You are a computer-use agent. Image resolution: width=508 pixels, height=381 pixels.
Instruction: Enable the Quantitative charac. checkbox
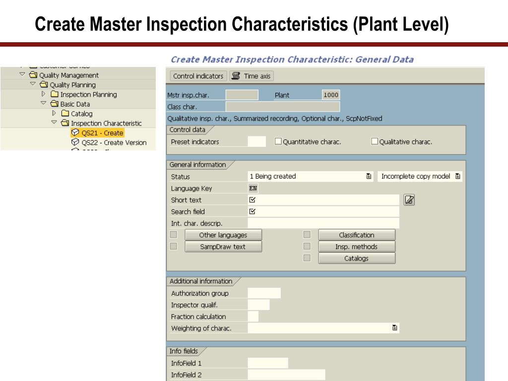point(278,141)
